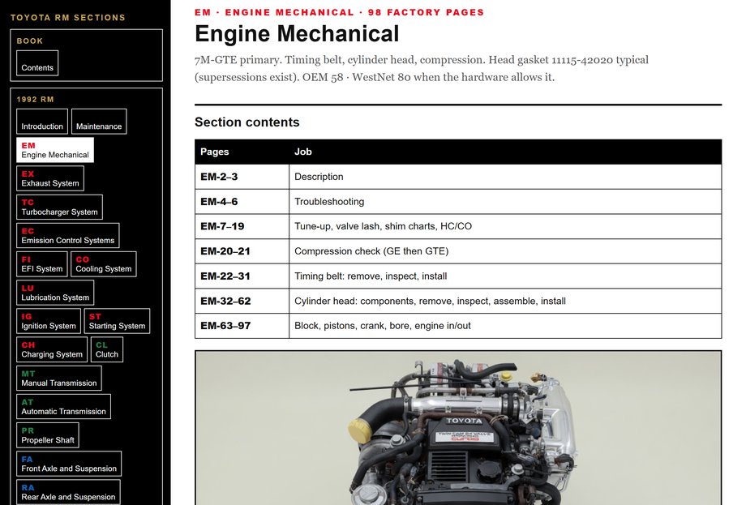The height and width of the screenshot is (505, 746).
Task: Open the Introduction section
Action: pyautogui.click(x=42, y=122)
